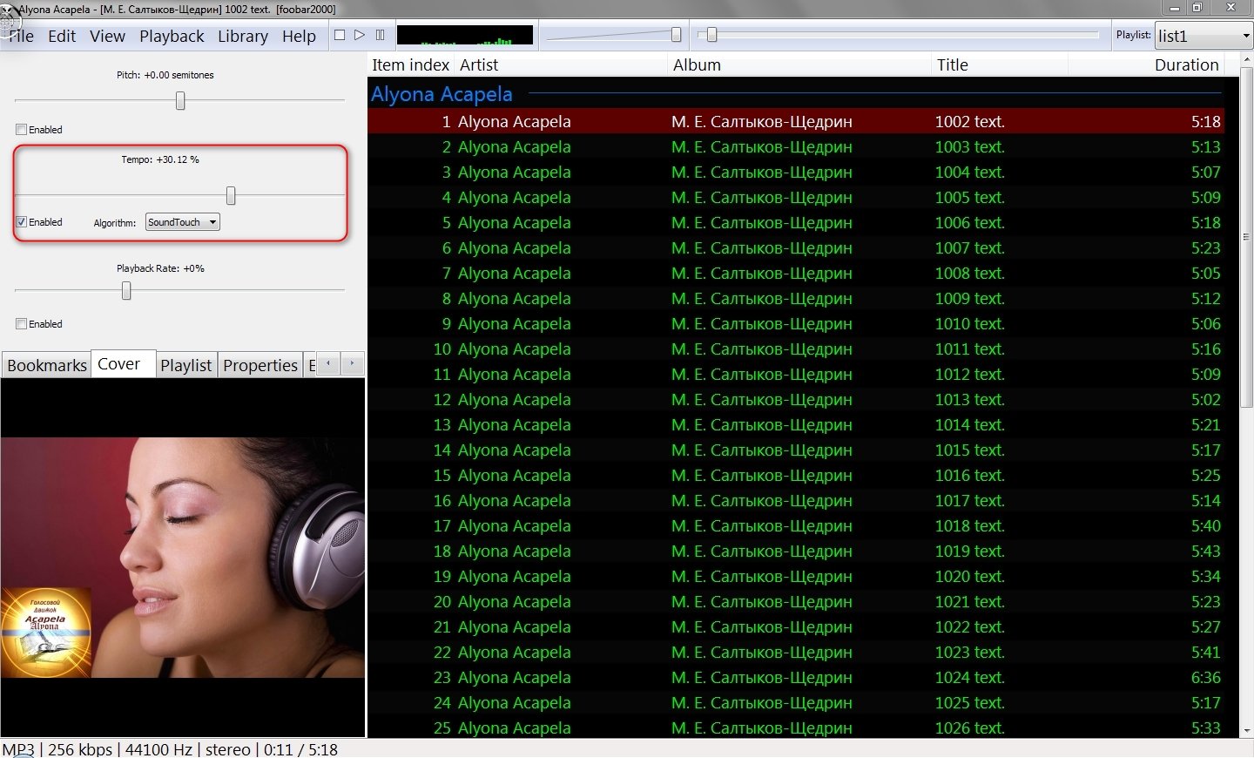Click the Play button in toolbar
The width and height of the screenshot is (1254, 758).
point(360,35)
